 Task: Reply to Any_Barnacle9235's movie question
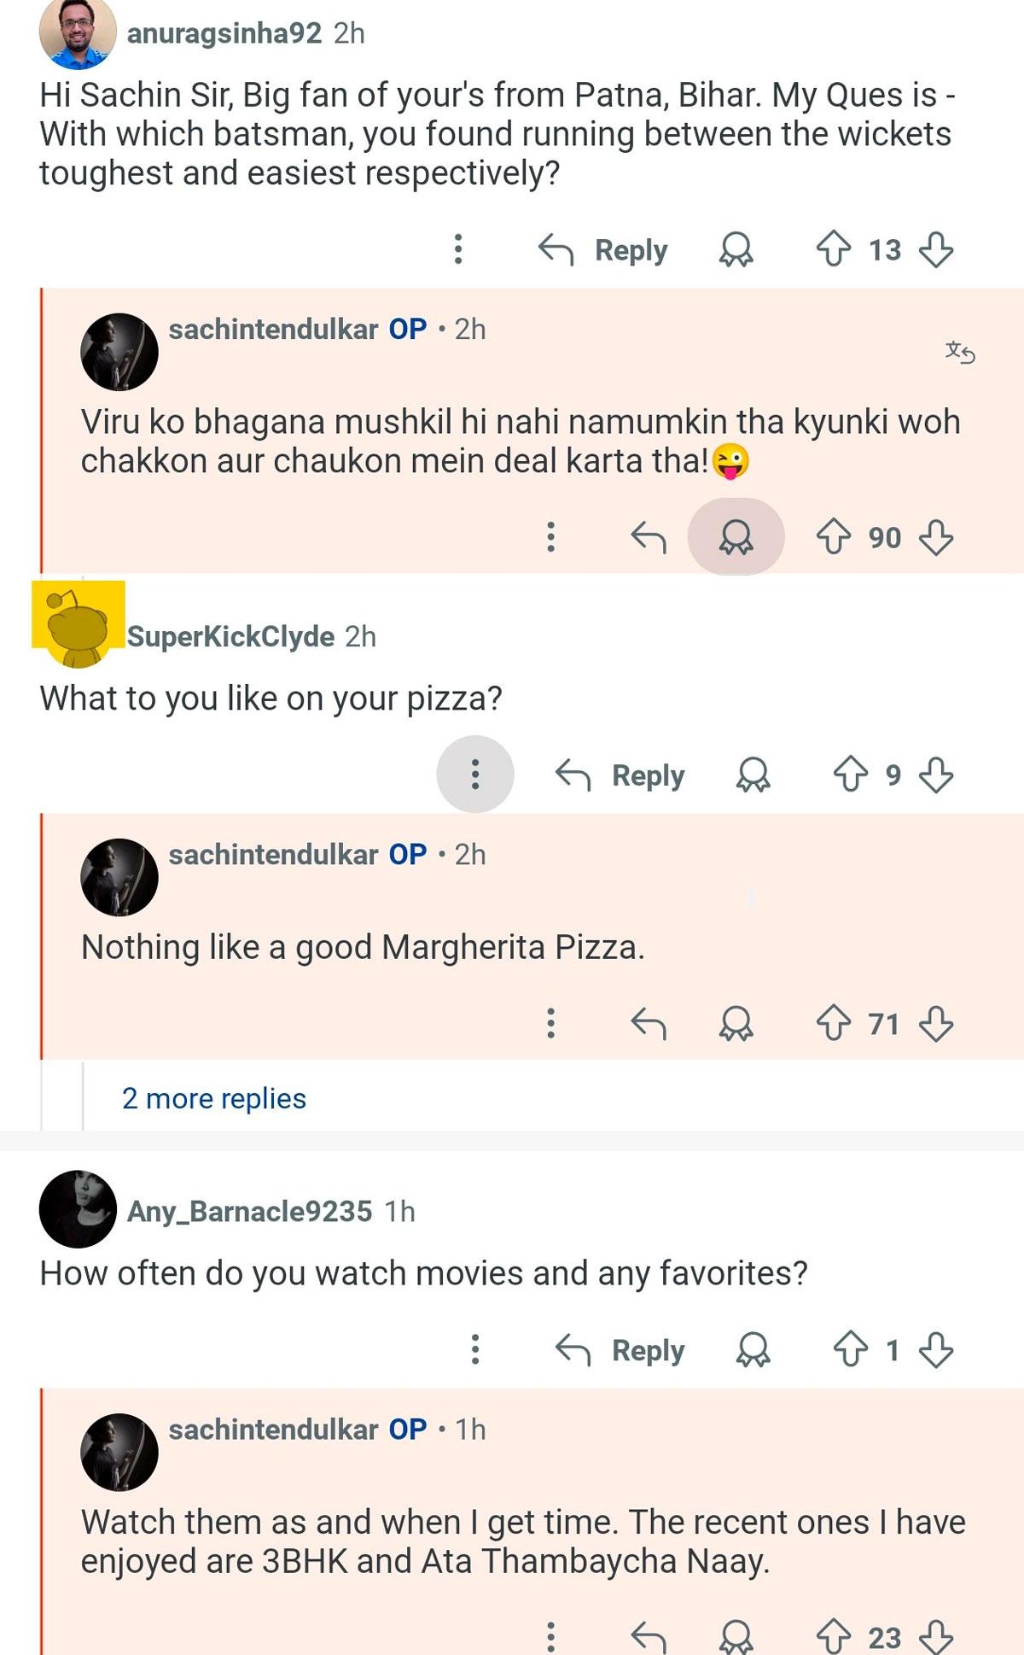pos(621,1350)
